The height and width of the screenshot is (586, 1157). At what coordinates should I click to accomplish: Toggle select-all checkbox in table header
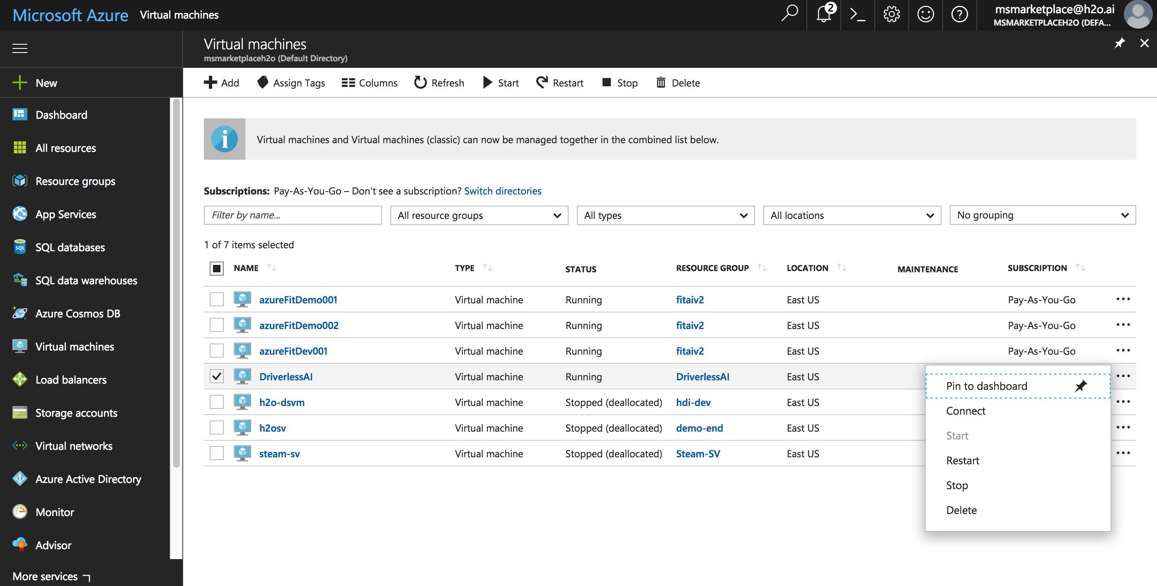tap(216, 268)
